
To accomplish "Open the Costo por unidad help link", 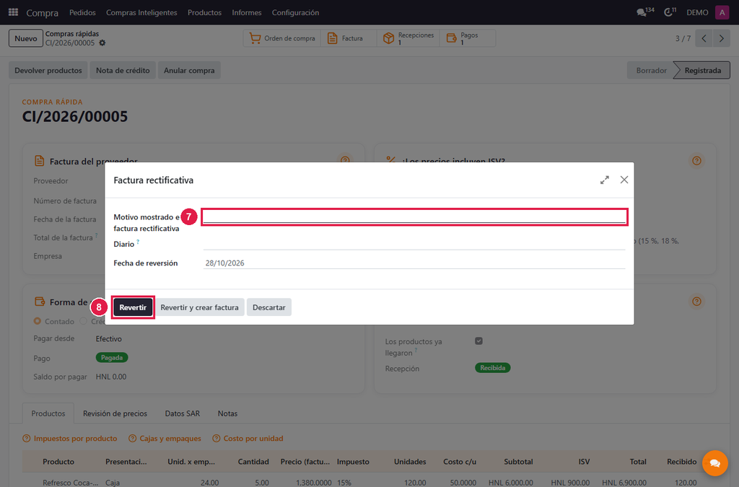I will [248, 439].
